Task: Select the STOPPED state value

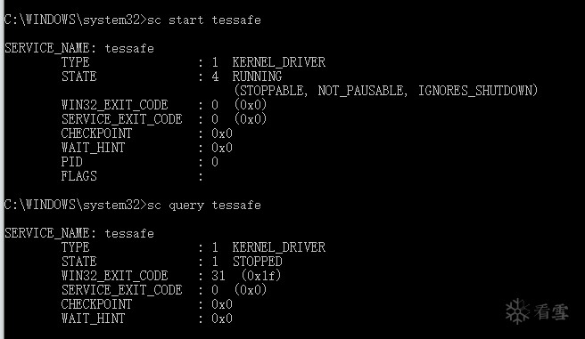Action: click(258, 262)
